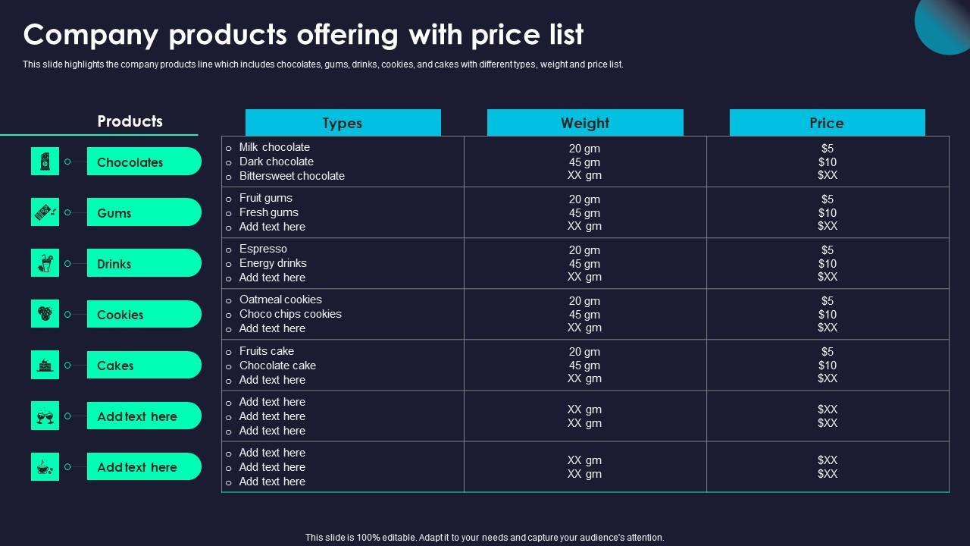This screenshot has width=970, height=546.
Task: Click the cookies icon
Action: pyautogui.click(x=45, y=314)
